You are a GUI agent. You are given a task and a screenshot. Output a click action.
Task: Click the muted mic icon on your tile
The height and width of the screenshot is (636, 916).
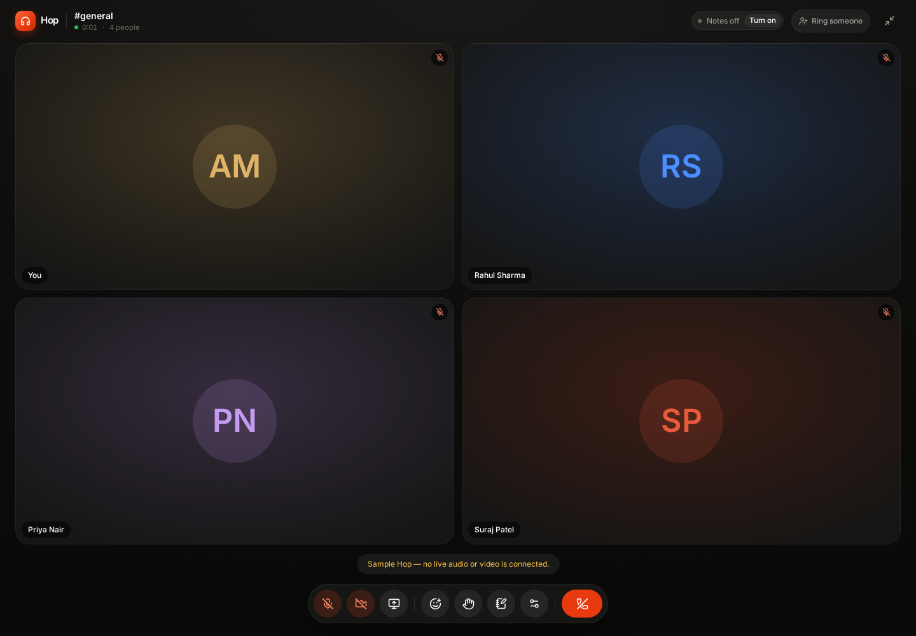click(x=440, y=58)
